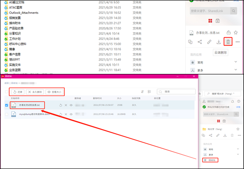This screenshot has height=169, width=244.
Task: Check the checkbox for mysqldump备份恢复脚本.docx
Action: [x=6, y=114]
